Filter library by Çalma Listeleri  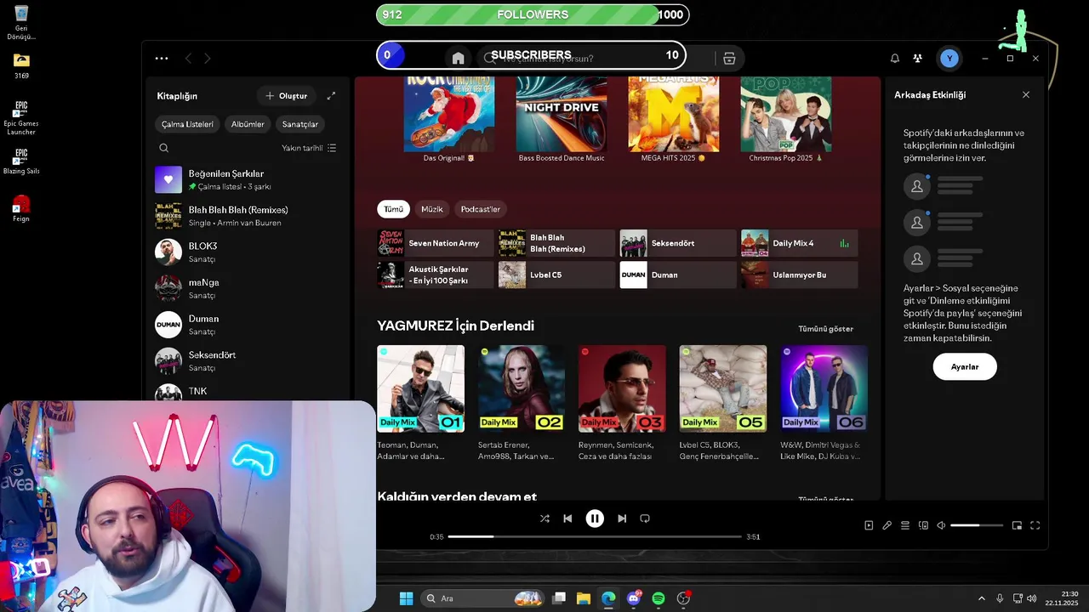(x=187, y=124)
